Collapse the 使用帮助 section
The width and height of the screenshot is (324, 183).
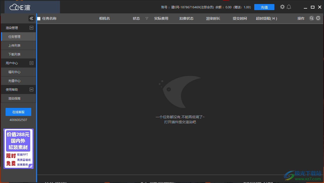pos(31,89)
